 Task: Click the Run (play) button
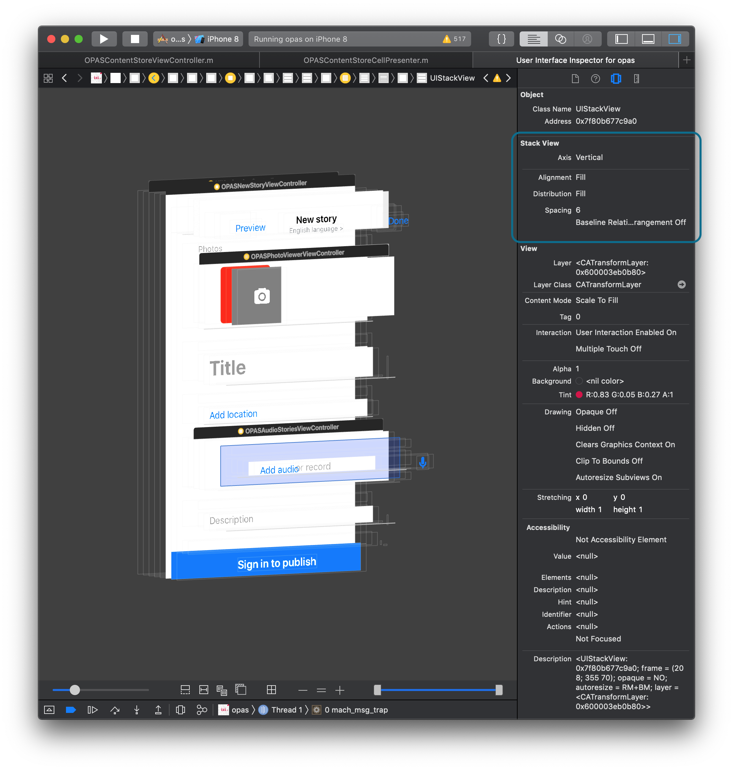104,39
